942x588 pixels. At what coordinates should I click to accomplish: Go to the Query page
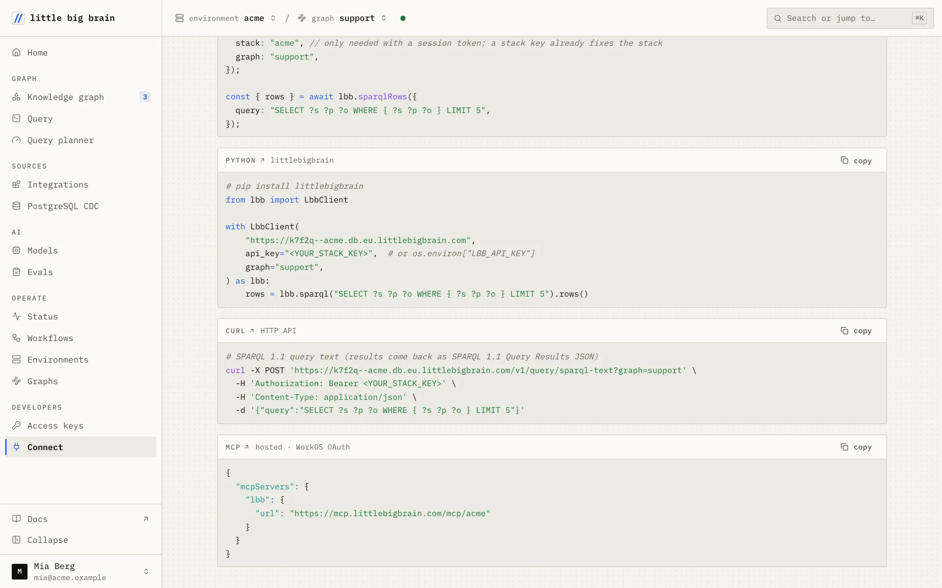(x=80, y=118)
